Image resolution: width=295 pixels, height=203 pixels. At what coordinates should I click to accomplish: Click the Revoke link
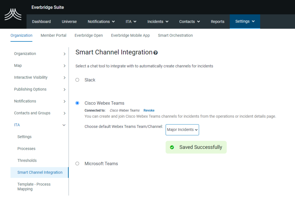point(149,110)
